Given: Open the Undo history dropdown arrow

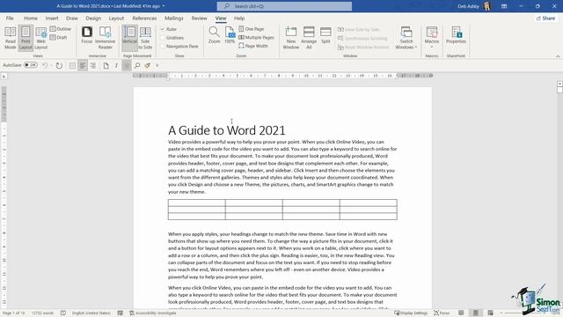Looking at the screenshot, I should [51, 65].
